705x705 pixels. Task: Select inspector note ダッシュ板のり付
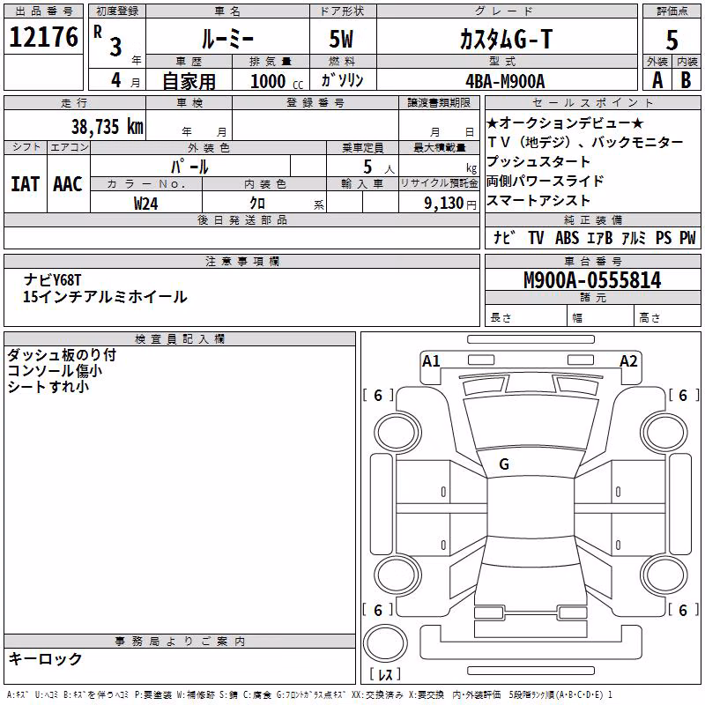[x=62, y=355]
